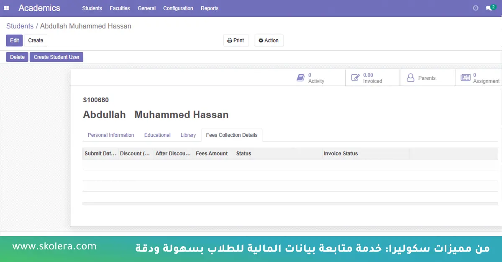Click the Invoiced pencil icon

[x=355, y=78]
